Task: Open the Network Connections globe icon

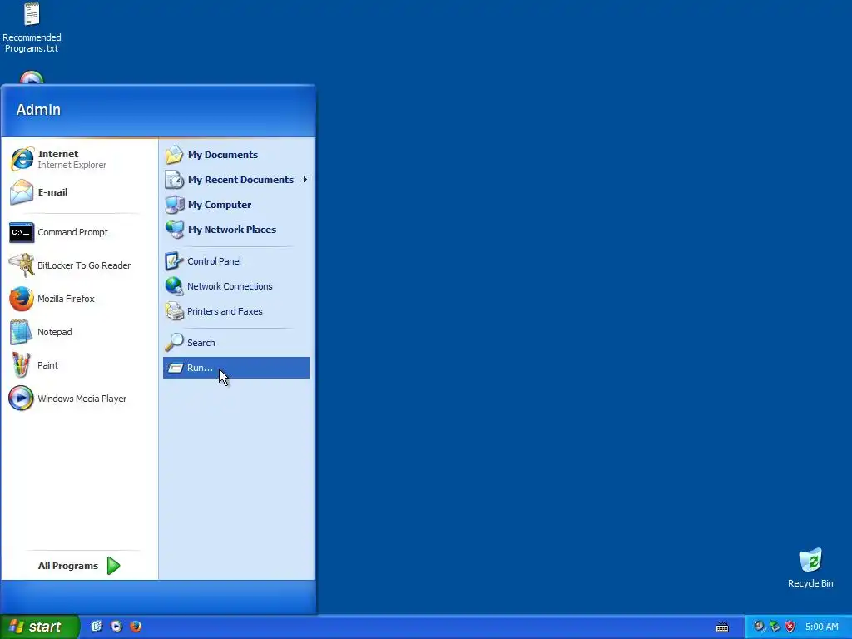Action: [175, 286]
